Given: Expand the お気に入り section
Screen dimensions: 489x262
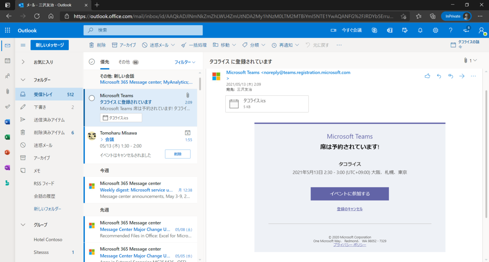Looking at the screenshot, I should (x=23, y=62).
